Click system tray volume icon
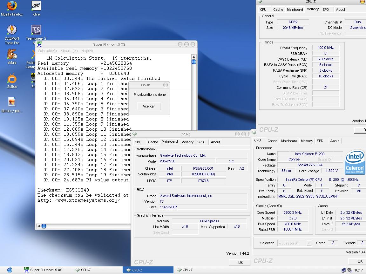366x274 pixels. click(349, 270)
